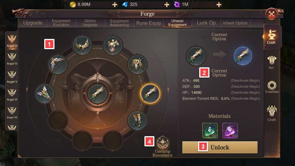Click the green sealed gem material
Screen dimensions: 295x166
pos(210,131)
